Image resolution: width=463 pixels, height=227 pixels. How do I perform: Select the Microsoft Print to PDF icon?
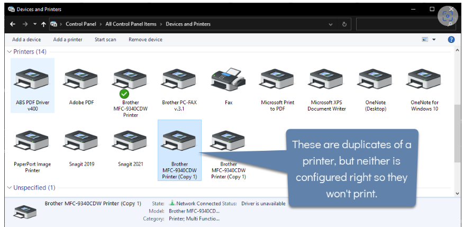coord(277,79)
